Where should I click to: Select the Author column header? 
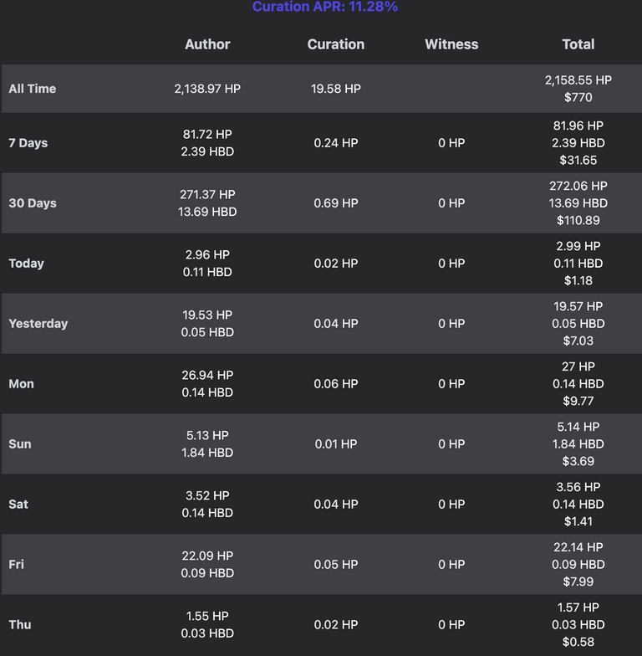207,44
